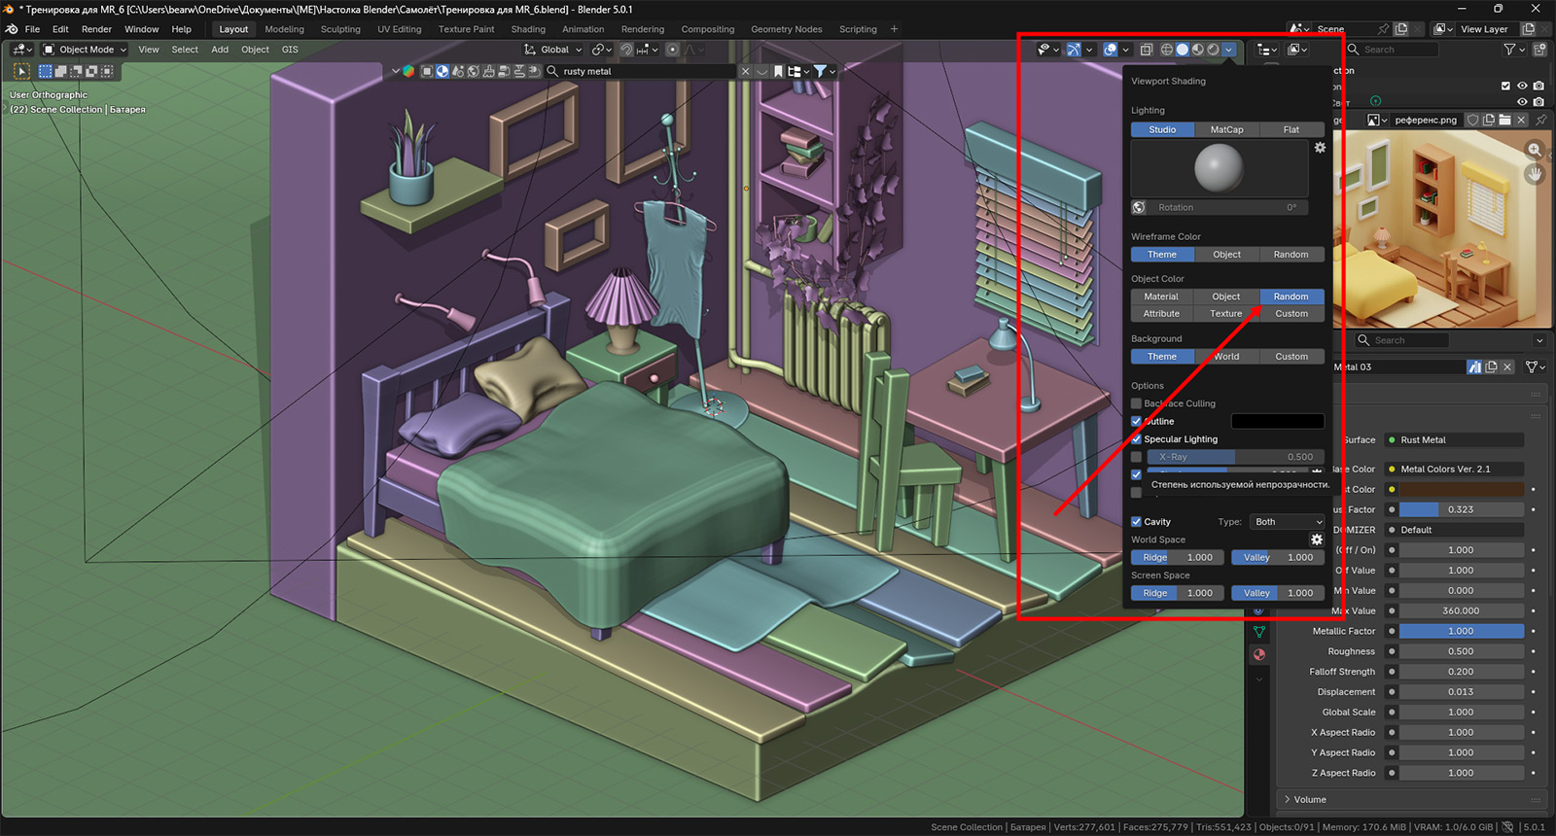Open World Space cavity settings gear
Viewport: 1556px width, 836px height.
pyautogui.click(x=1317, y=540)
